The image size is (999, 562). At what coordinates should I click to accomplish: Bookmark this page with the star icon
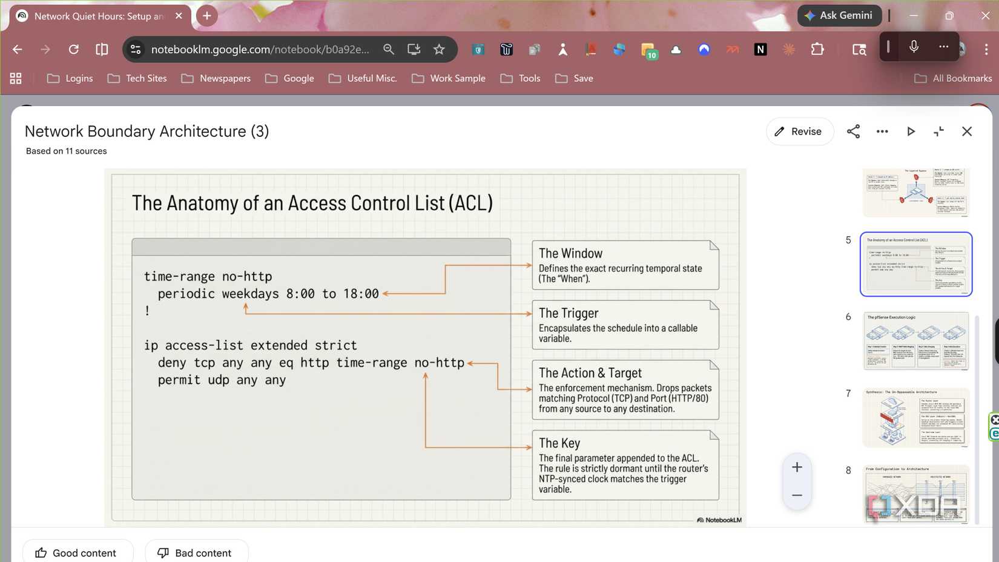coord(438,50)
